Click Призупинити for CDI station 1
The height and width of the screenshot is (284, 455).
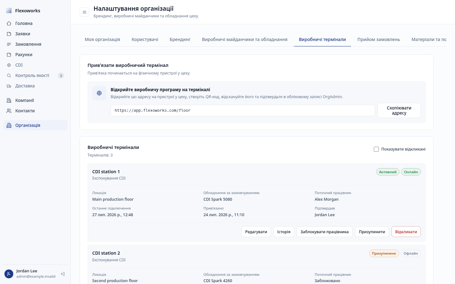pyautogui.click(x=372, y=232)
